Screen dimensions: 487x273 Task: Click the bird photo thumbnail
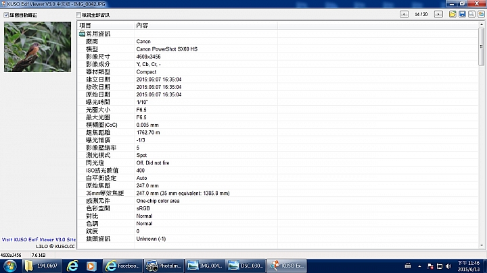pyautogui.click(x=37, y=47)
